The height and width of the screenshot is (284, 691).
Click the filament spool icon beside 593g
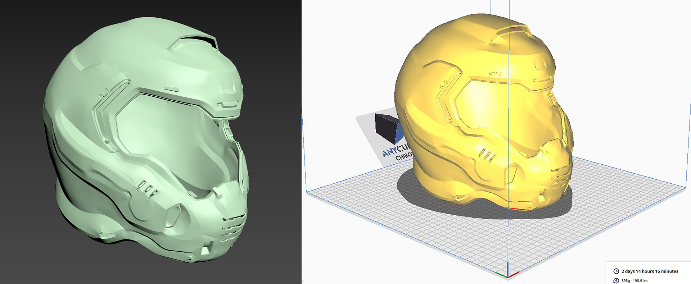point(616,281)
